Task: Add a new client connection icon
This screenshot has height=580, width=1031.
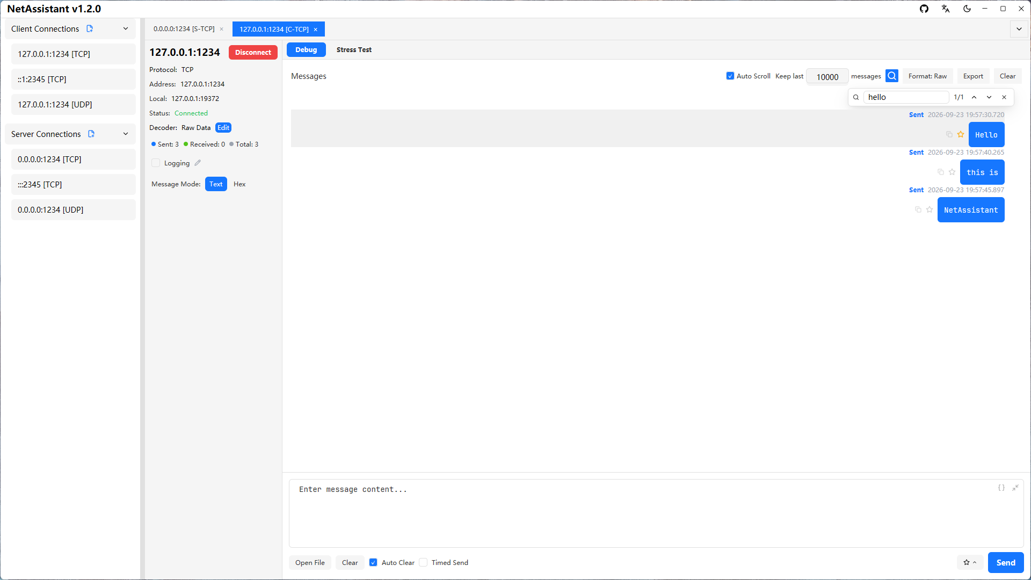Action: 90,28
